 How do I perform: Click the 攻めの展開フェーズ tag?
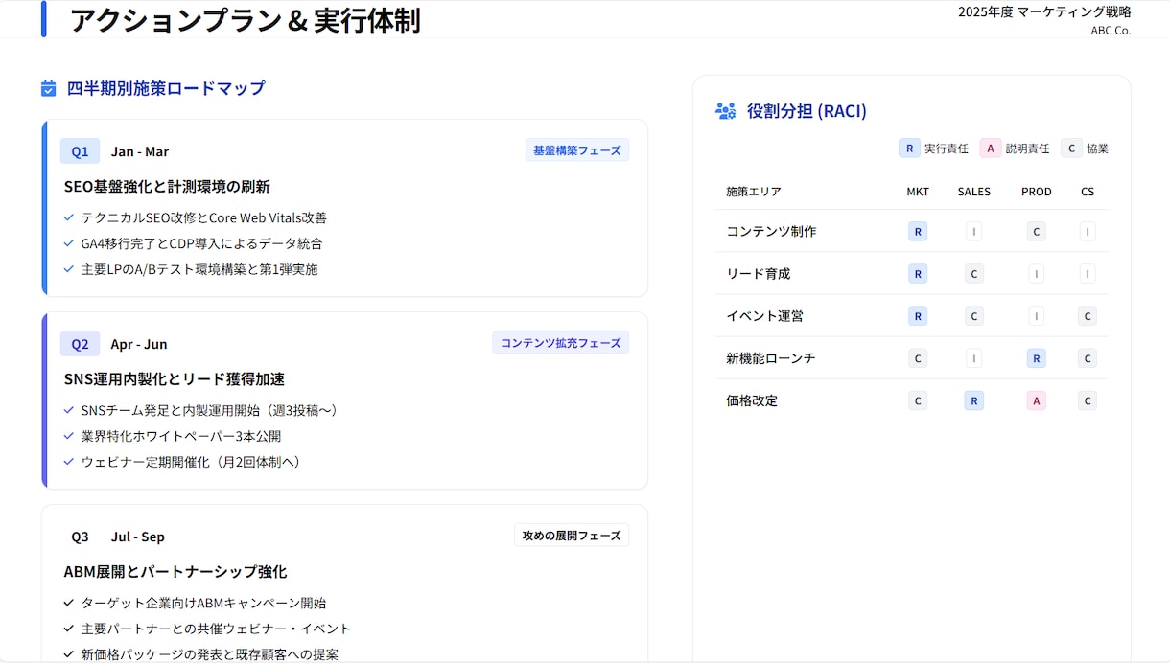pos(572,536)
